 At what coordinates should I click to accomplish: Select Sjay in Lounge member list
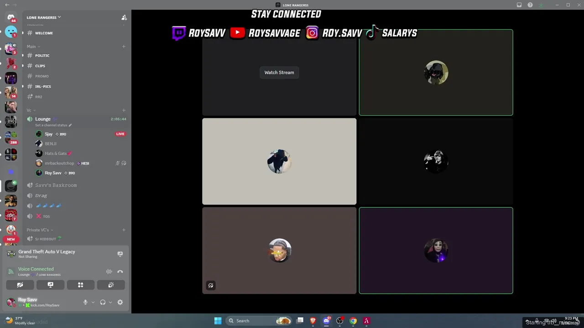click(x=81, y=134)
